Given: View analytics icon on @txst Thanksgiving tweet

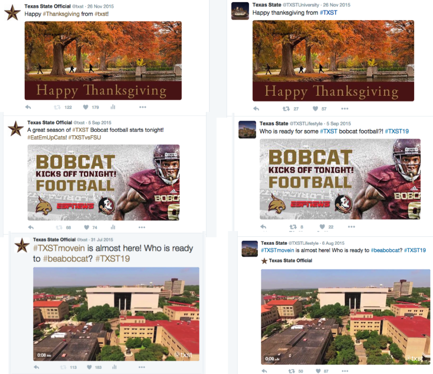Looking at the screenshot, I should 113,107.
